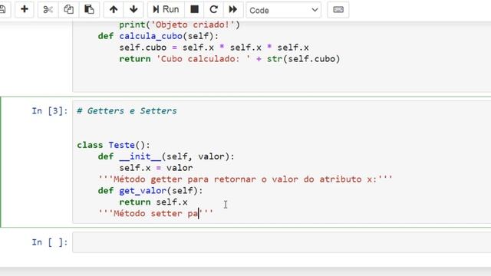Open the Code cell type dropdown

pyautogui.click(x=283, y=10)
